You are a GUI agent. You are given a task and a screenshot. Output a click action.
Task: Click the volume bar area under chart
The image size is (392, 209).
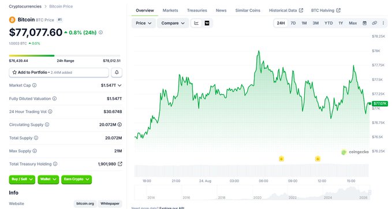252,170
